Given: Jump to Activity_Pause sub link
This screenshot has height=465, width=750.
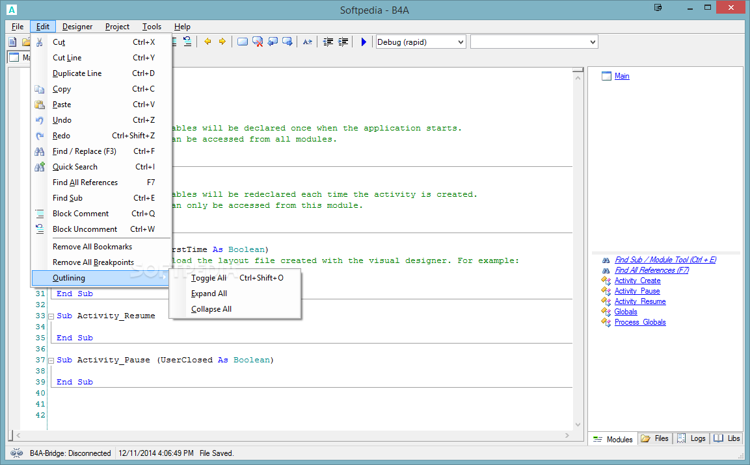Looking at the screenshot, I should [x=637, y=291].
